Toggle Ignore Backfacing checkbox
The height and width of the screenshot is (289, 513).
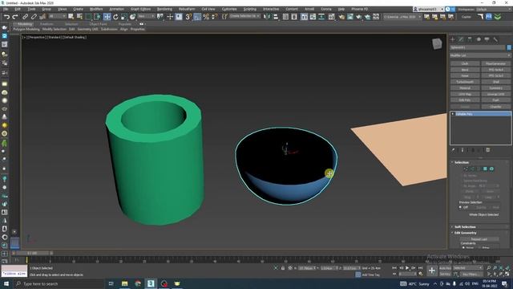coord(461,181)
